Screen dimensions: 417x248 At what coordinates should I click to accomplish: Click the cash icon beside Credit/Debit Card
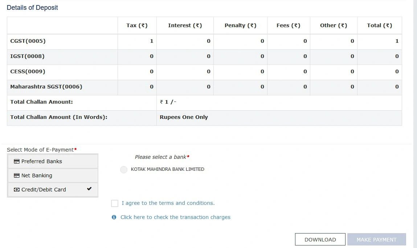pos(17,190)
